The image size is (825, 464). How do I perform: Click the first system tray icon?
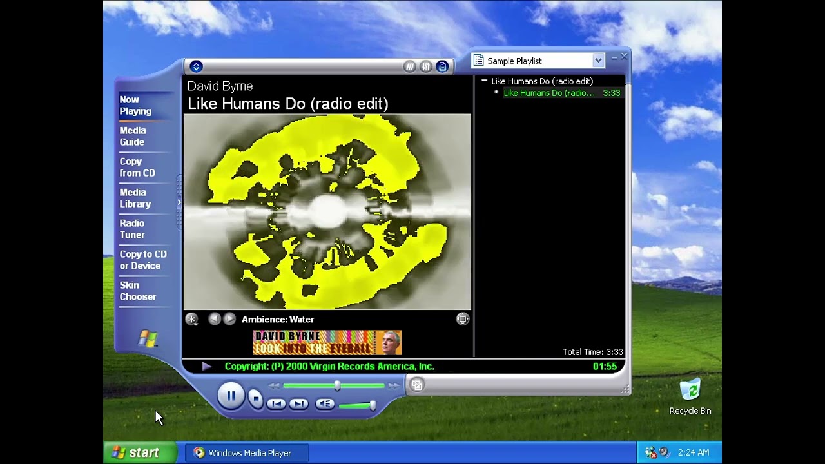point(650,452)
